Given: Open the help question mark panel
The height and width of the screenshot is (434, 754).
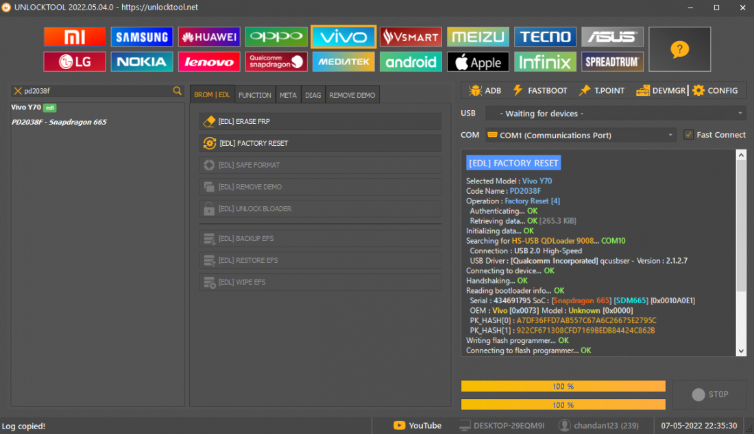Looking at the screenshot, I should [x=679, y=49].
